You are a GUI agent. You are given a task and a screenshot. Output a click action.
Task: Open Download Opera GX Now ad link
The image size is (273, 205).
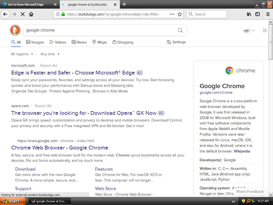tap(84, 113)
